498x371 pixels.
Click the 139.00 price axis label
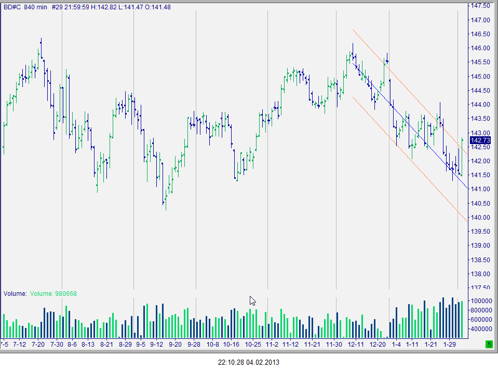pos(480,246)
